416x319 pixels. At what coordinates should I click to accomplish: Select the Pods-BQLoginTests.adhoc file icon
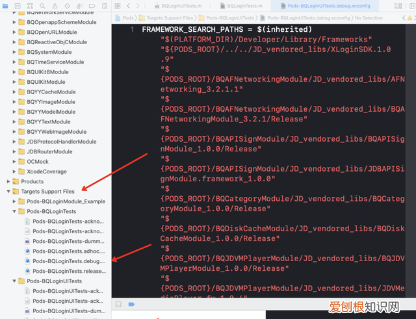27,251
